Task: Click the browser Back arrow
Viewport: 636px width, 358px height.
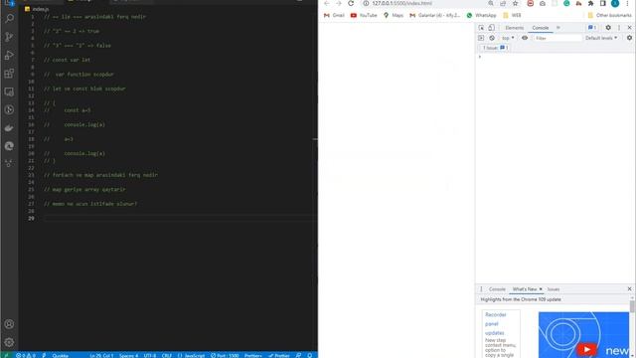Action: click(327, 4)
